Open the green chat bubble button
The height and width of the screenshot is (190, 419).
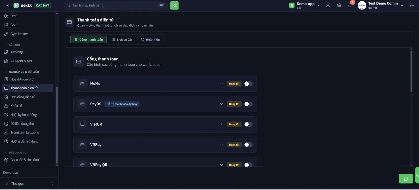(x=406, y=179)
